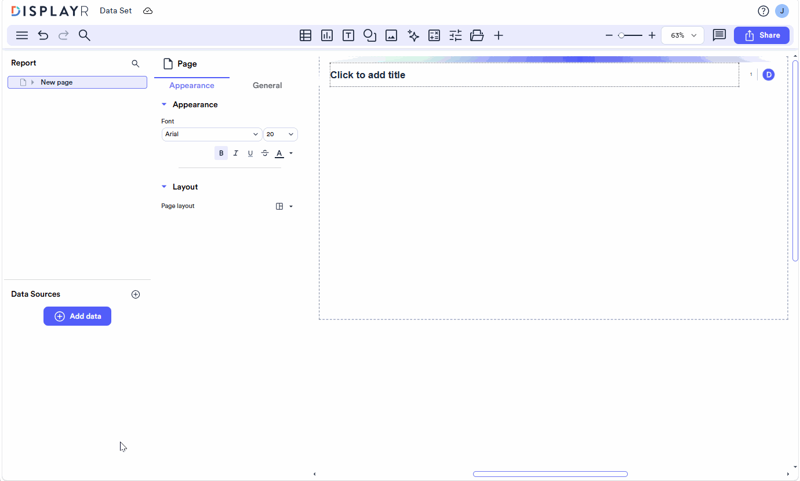Add a text box from the toolbar
The image size is (800, 481).
pyautogui.click(x=348, y=35)
